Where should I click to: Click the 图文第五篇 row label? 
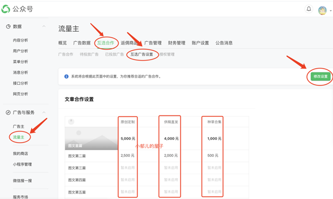tap(77, 192)
